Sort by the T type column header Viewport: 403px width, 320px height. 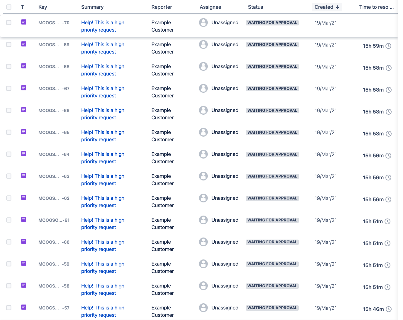(22, 7)
